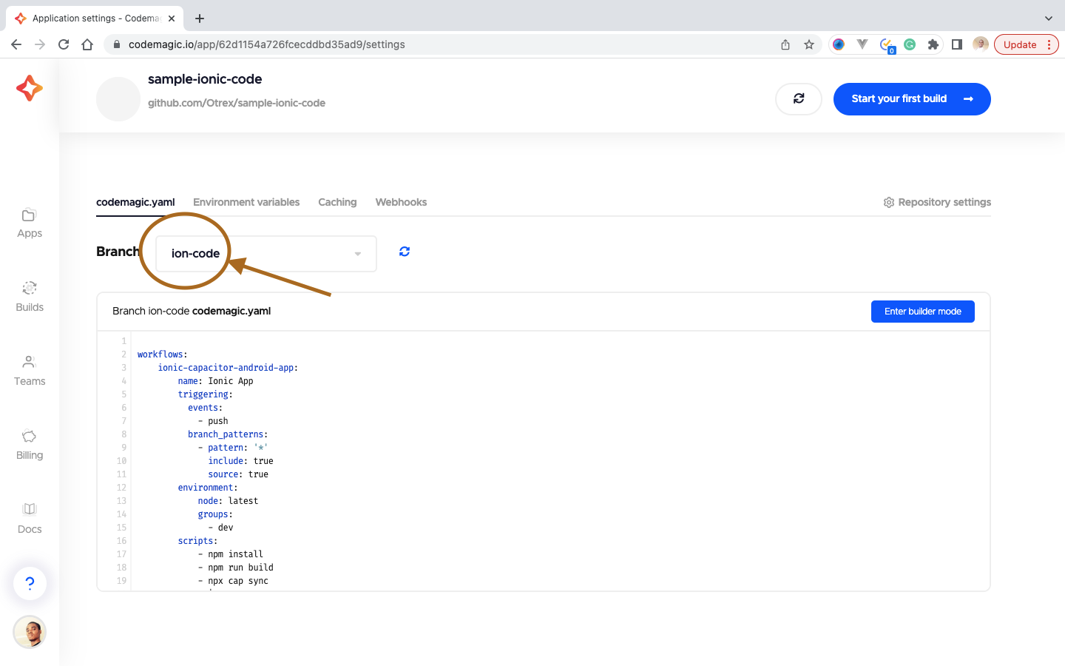The image size is (1065, 666).
Task: Open the Teams section in sidebar
Action: (30, 371)
